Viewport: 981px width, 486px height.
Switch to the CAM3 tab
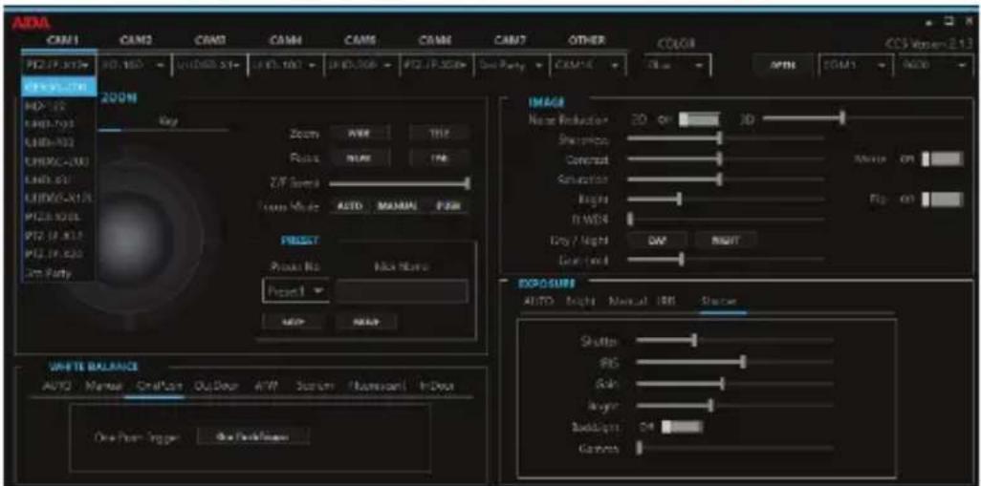click(x=211, y=40)
